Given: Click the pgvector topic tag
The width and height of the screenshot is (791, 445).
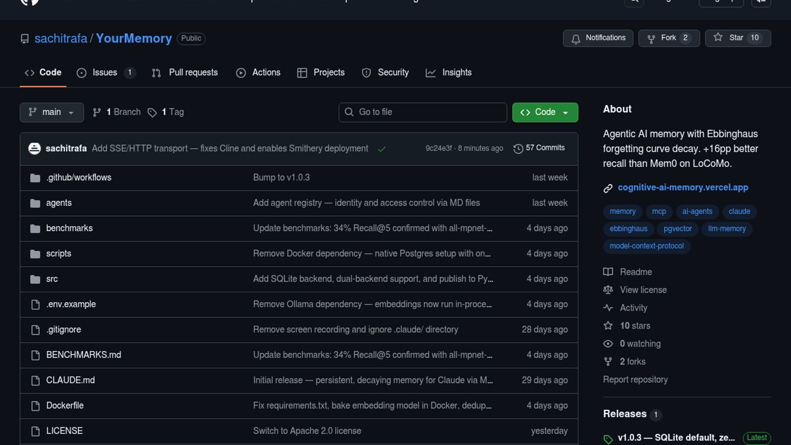Looking at the screenshot, I should pos(677,229).
